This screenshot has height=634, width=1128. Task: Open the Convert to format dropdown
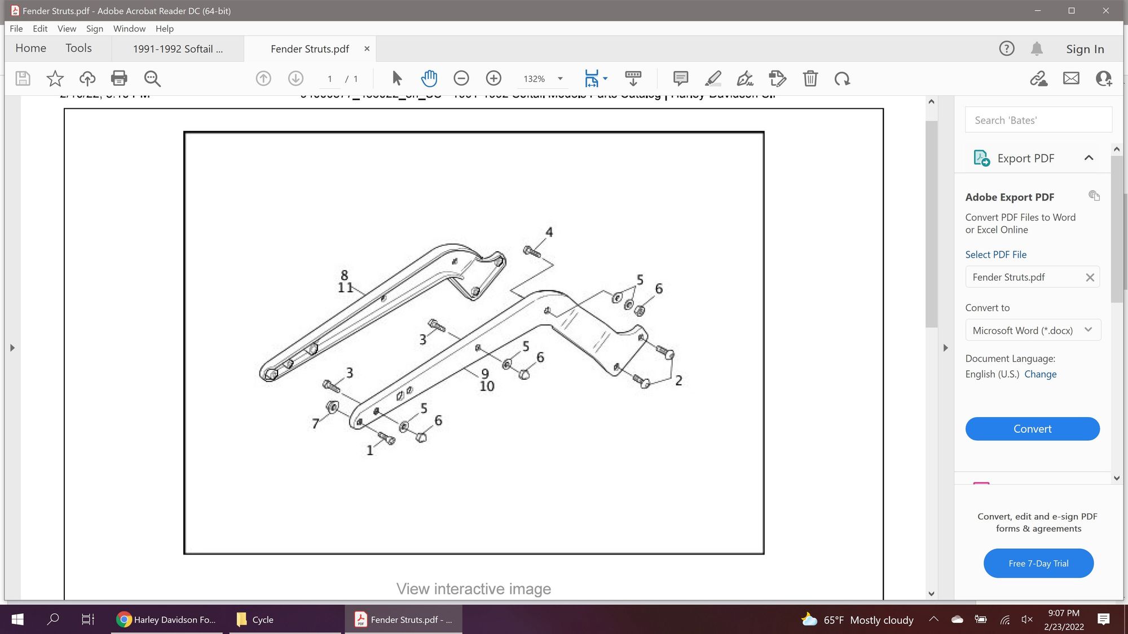pos(1032,330)
